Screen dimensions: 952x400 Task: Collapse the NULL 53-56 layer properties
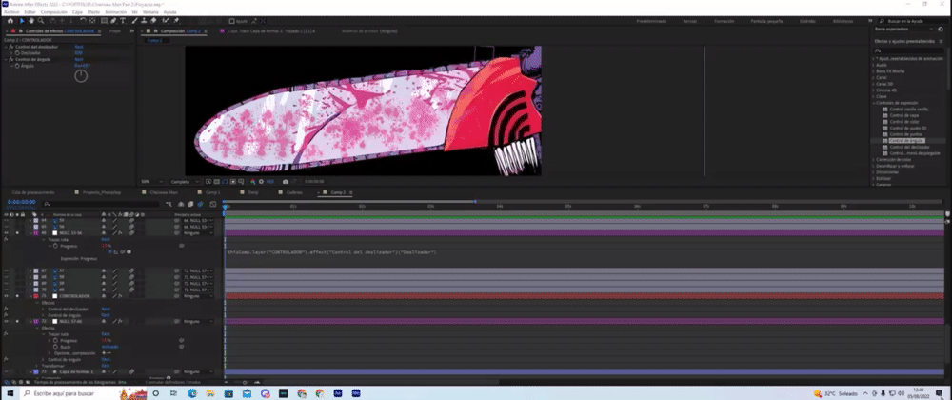pos(30,233)
